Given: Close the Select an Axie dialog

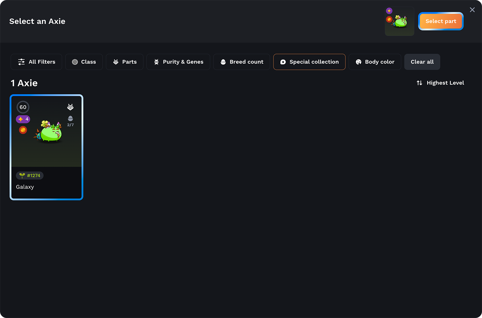Looking at the screenshot, I should pos(472,10).
